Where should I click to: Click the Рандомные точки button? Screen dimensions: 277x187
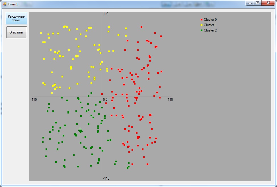point(17,18)
